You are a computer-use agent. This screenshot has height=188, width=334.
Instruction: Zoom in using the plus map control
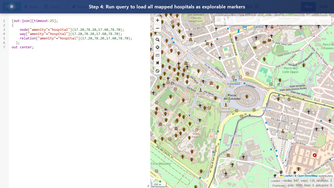coord(157,20)
